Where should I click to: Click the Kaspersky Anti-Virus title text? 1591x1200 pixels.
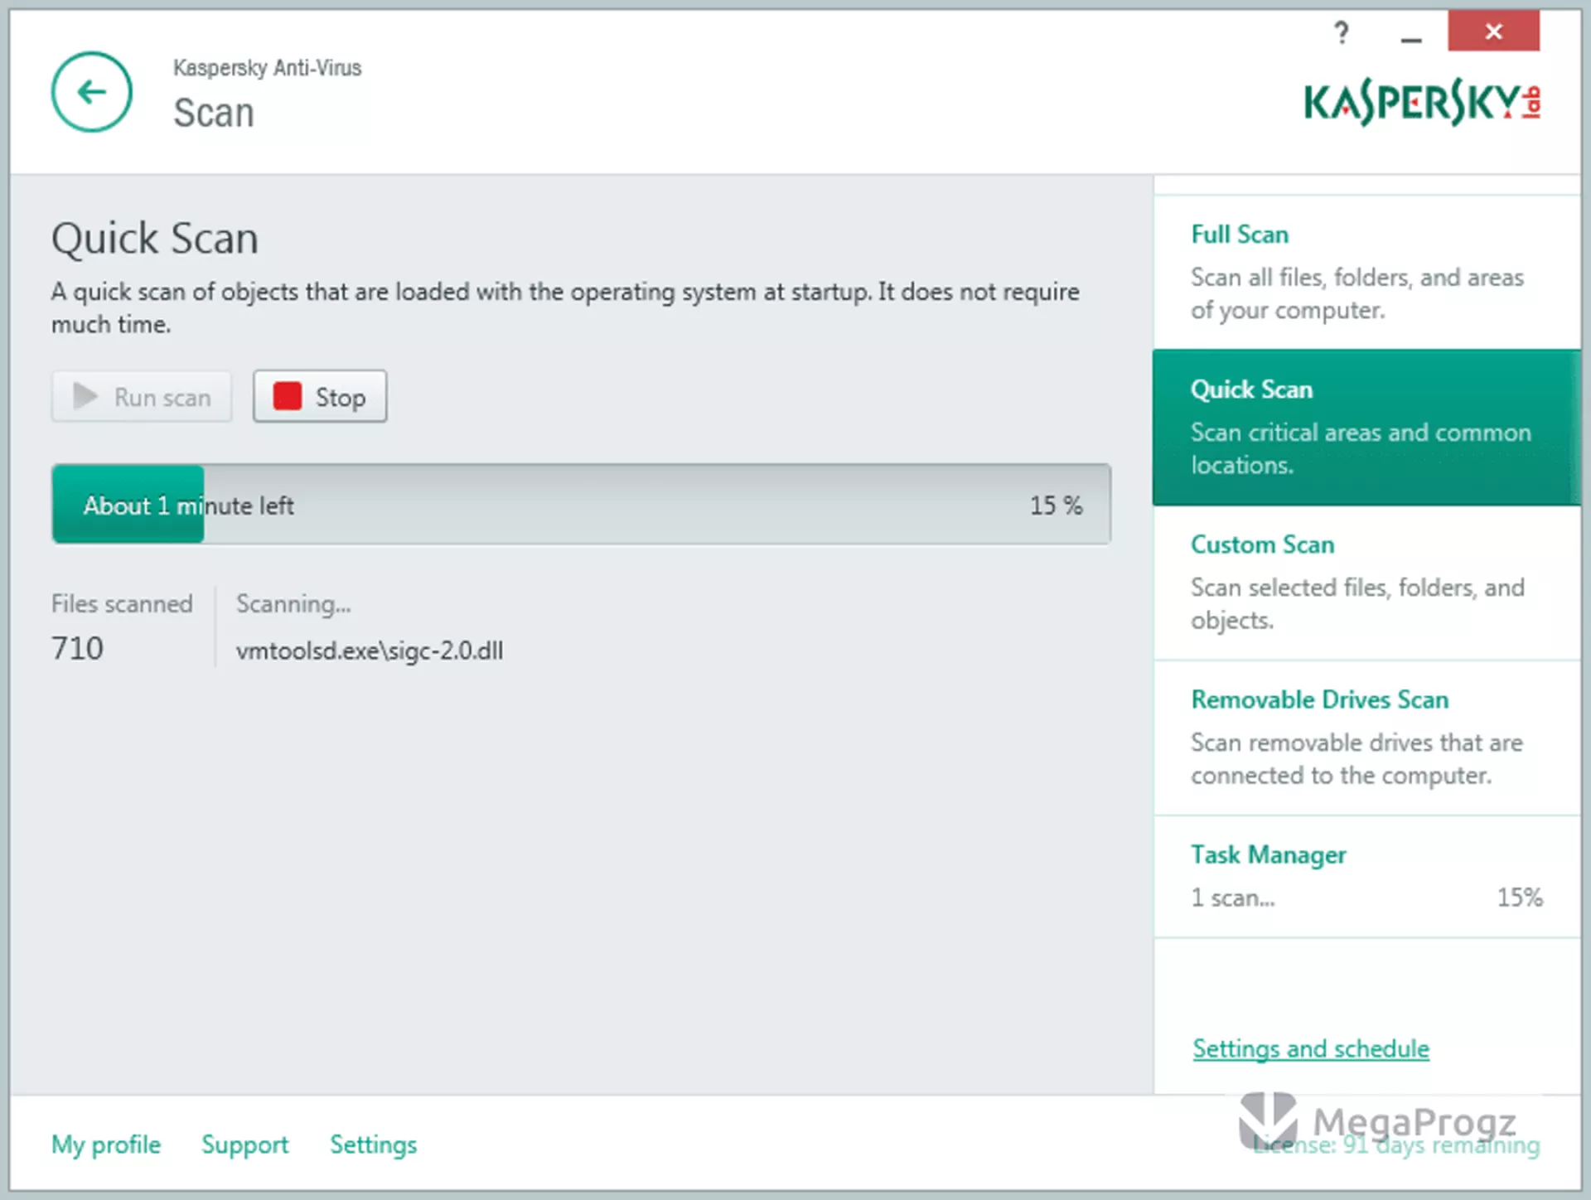click(267, 68)
